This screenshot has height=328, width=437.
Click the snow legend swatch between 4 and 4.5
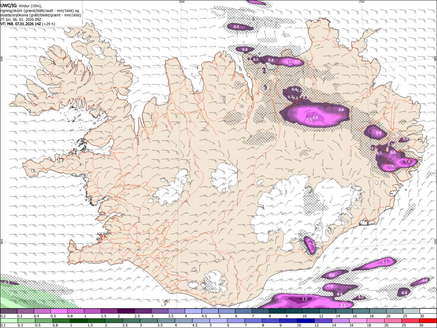pos(193,311)
